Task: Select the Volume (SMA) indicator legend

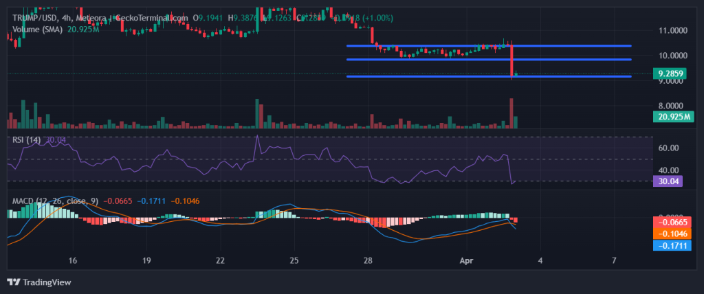Action: pyautogui.click(x=38, y=30)
